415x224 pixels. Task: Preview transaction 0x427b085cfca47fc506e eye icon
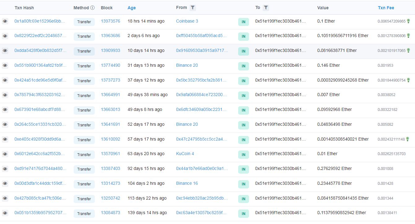tap(5, 198)
